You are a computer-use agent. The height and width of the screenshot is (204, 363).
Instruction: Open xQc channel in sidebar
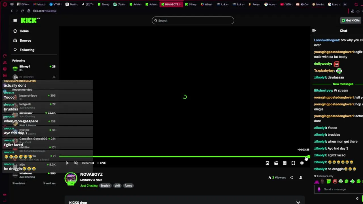pos(34,166)
